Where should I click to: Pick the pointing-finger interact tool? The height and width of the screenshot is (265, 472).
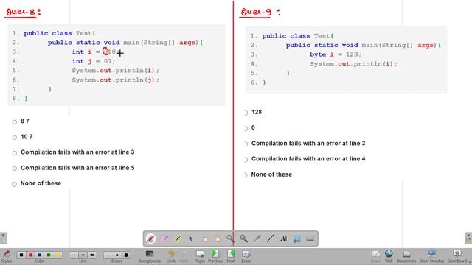tap(204, 239)
